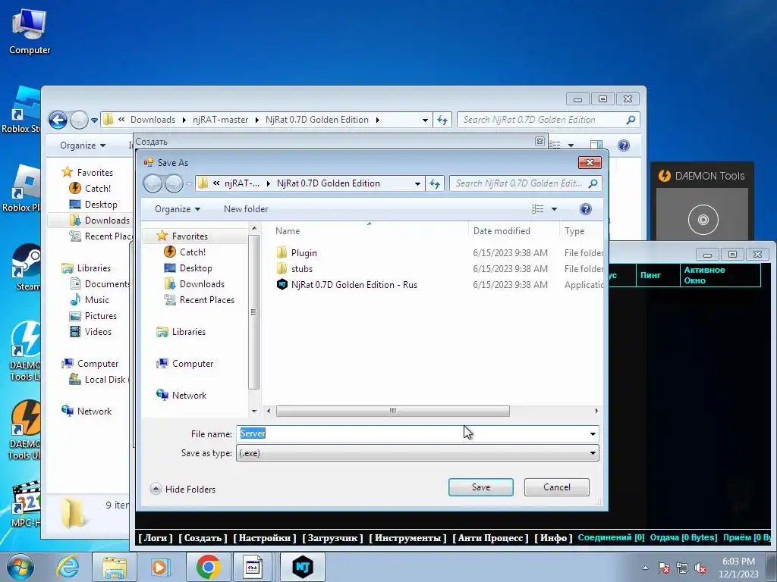Screen dimensions: 777x582
Task: Open the Start menu orb
Action: (20, 567)
